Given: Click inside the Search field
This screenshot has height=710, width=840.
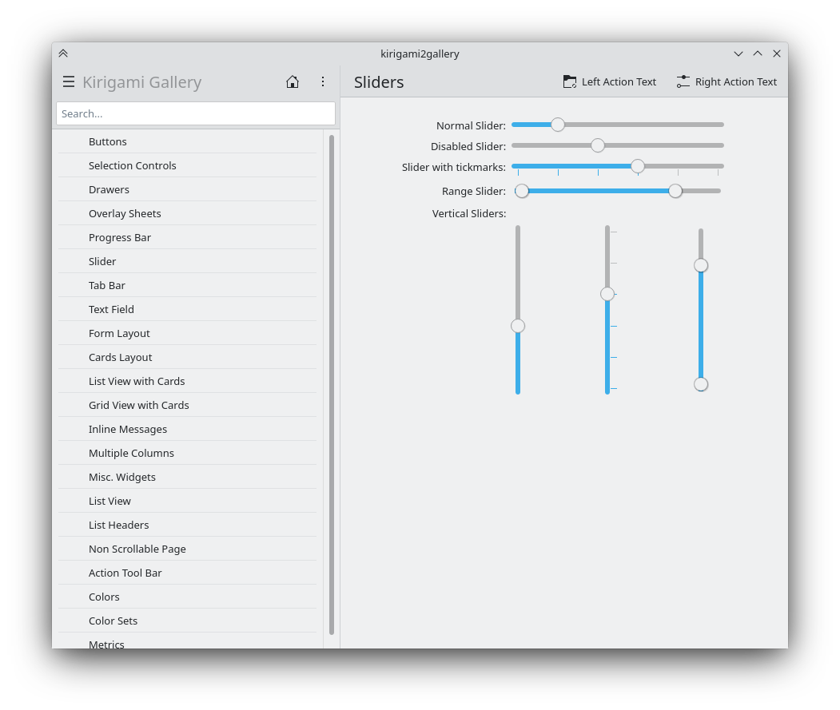Looking at the screenshot, I should click(x=196, y=113).
